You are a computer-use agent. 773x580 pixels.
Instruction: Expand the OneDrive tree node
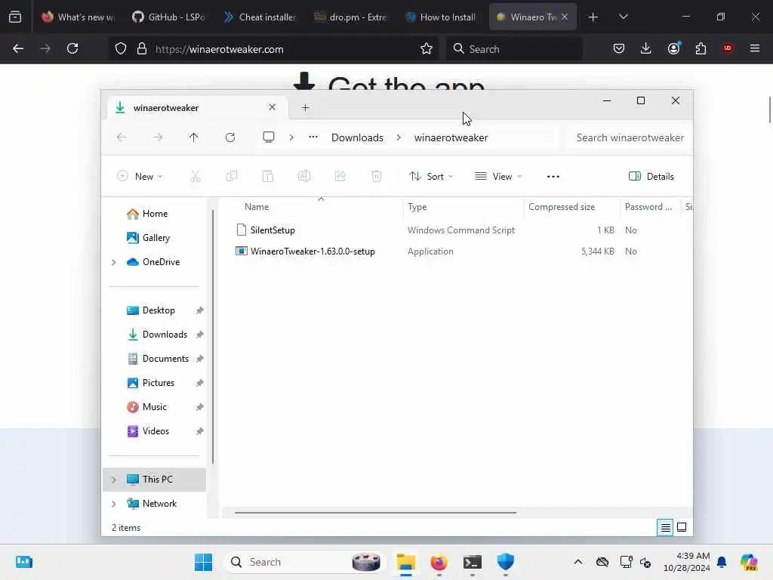(114, 262)
